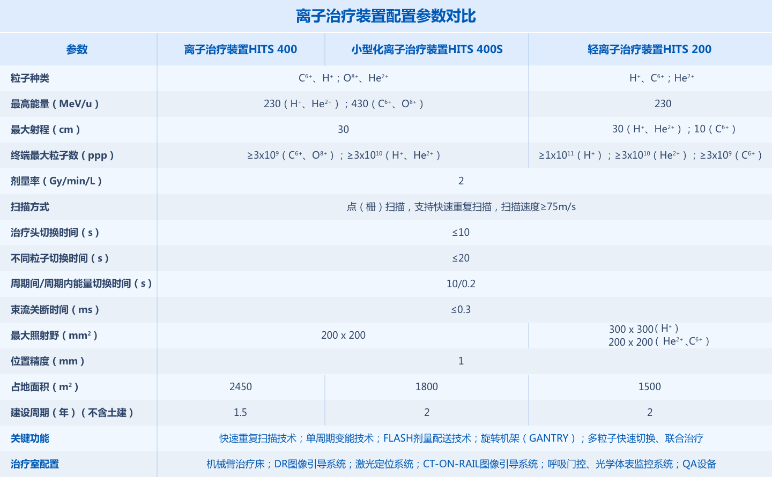This screenshot has height=477, width=772.
Task: Click the 粒子种类 row label
Action: pyautogui.click(x=30, y=78)
